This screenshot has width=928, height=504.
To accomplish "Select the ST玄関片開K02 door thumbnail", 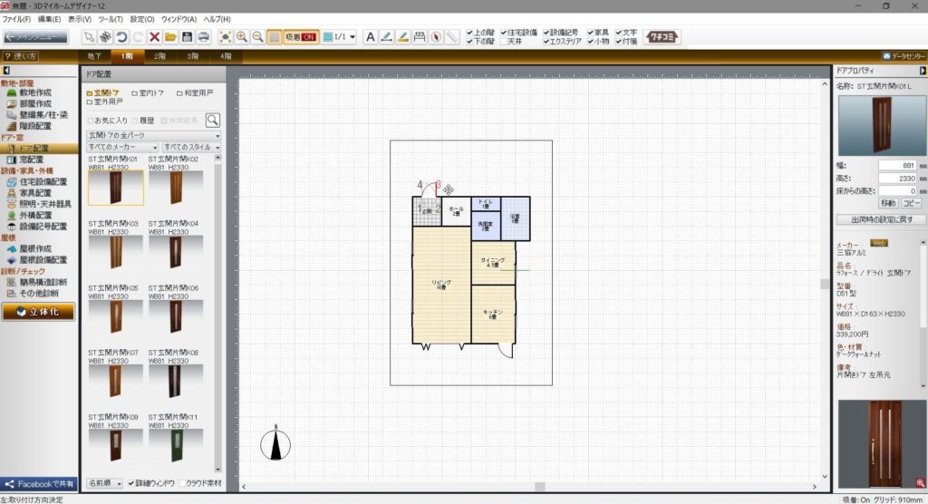I will coord(176,188).
